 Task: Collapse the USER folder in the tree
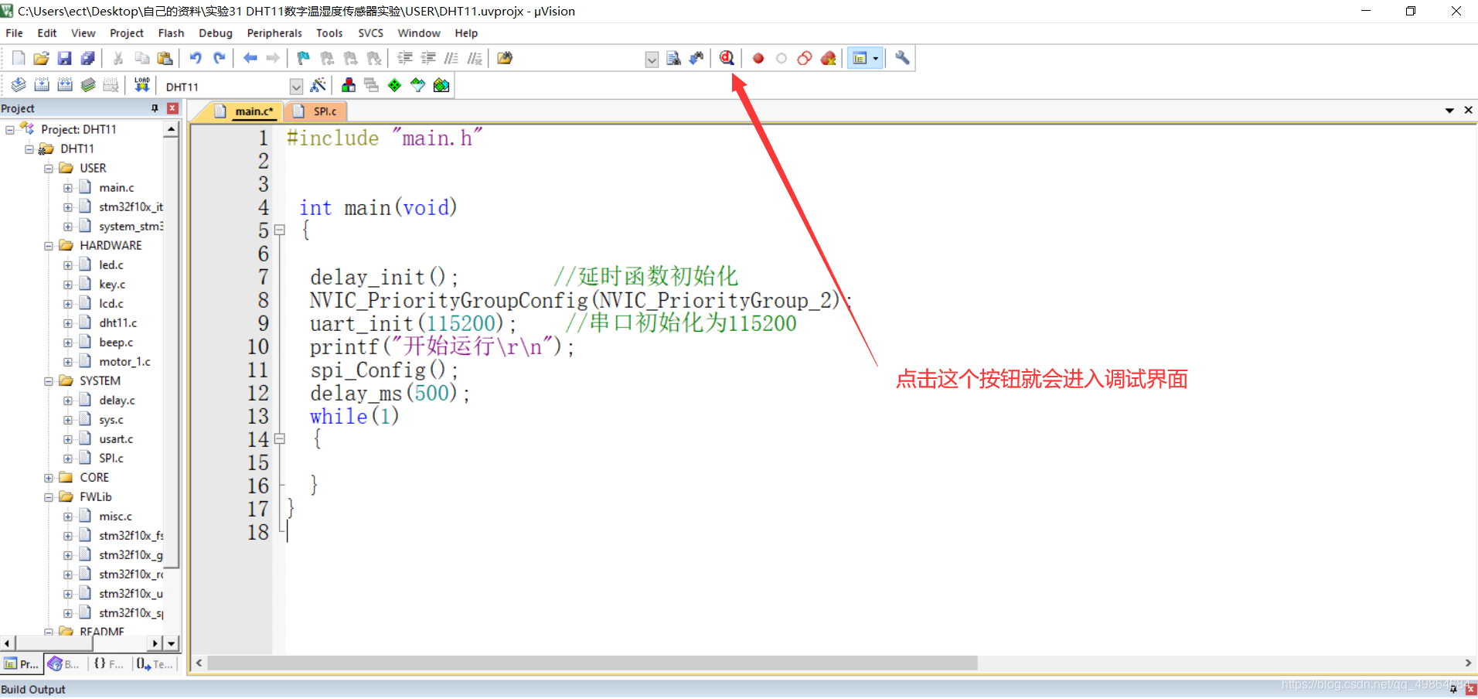point(49,169)
